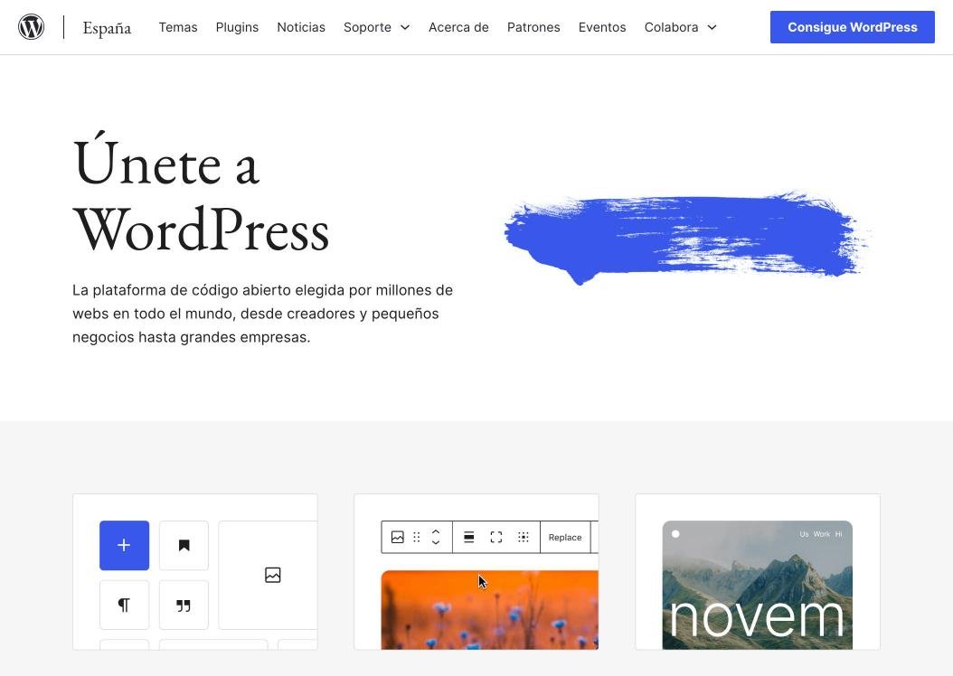This screenshot has height=676, width=953.
Task: Click the Únete a WordPress heading
Action: [x=201, y=193]
